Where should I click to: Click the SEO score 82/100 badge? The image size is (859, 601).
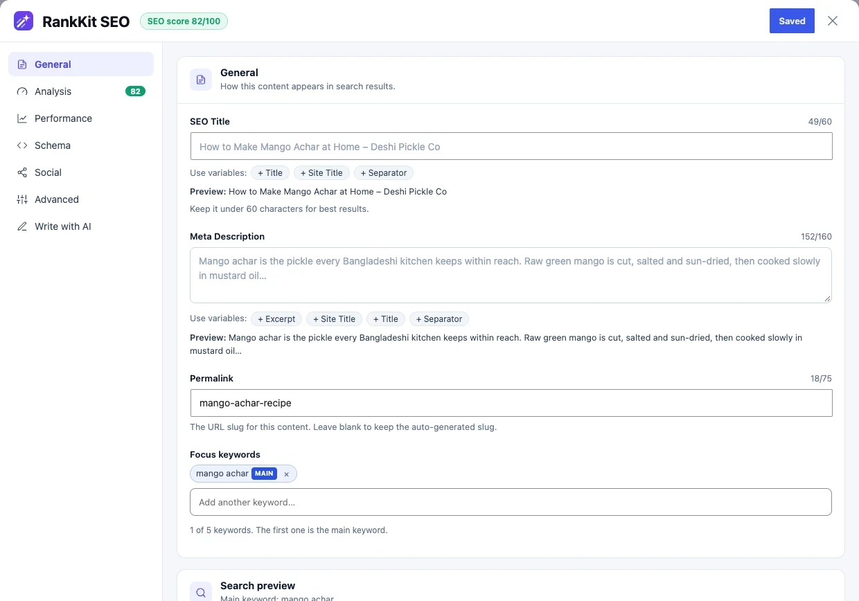[184, 21]
